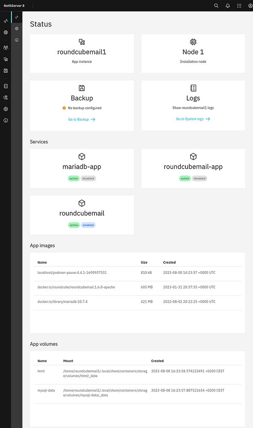This screenshot has height=428, width=253.
Task: Open notifications bell icon
Action: tap(228, 6)
